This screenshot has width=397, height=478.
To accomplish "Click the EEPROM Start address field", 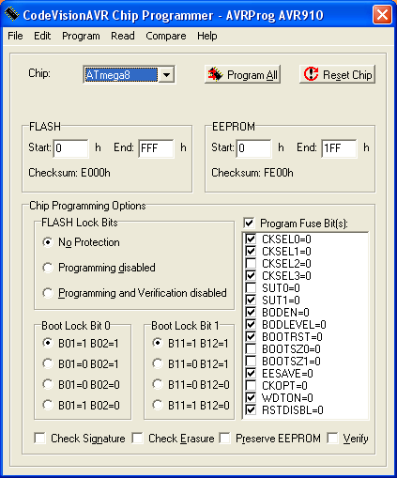I will coord(253,148).
